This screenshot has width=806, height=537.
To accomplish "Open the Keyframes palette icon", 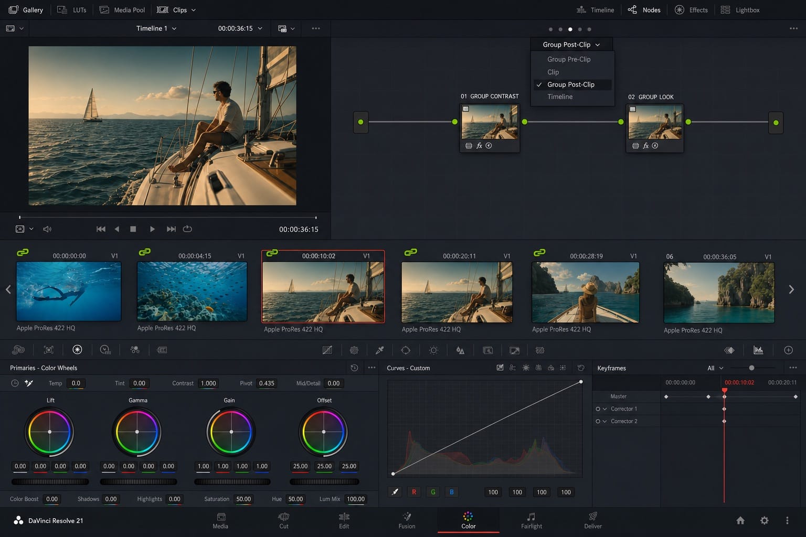I will 729,350.
